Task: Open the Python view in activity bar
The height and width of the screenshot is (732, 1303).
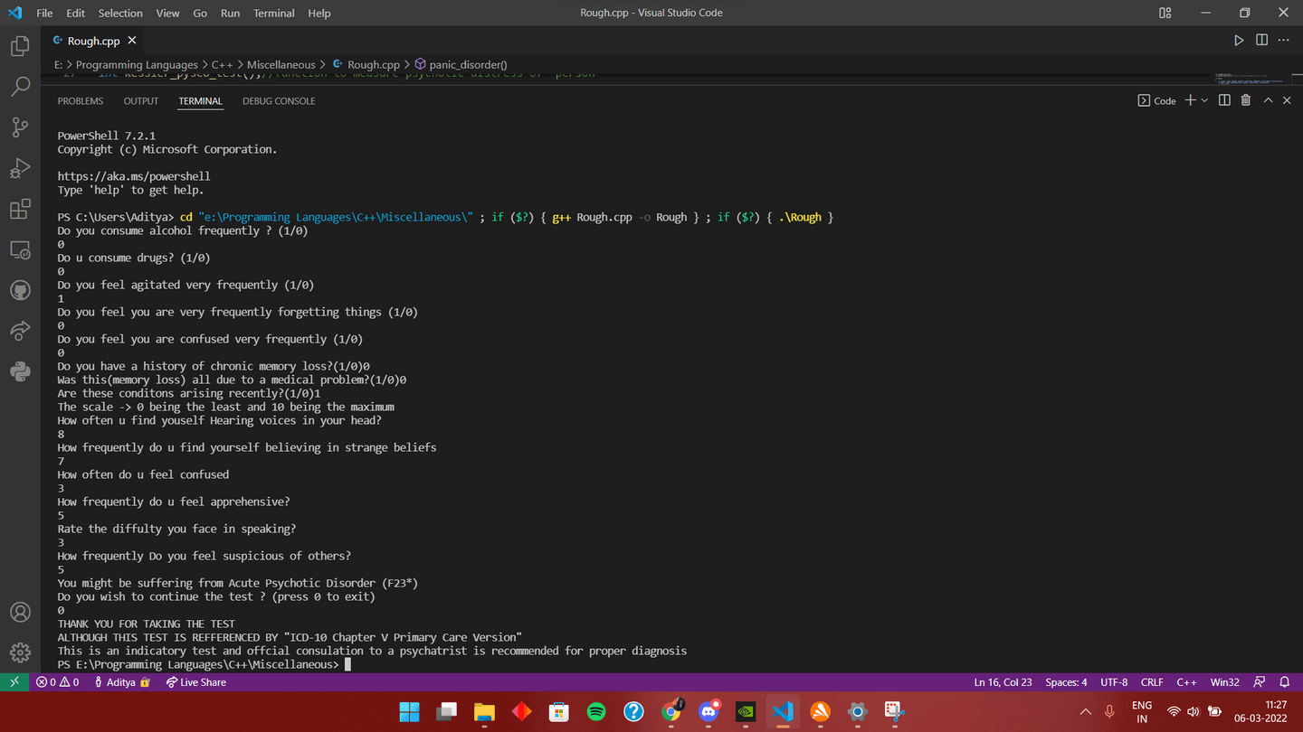Action: coord(20,371)
